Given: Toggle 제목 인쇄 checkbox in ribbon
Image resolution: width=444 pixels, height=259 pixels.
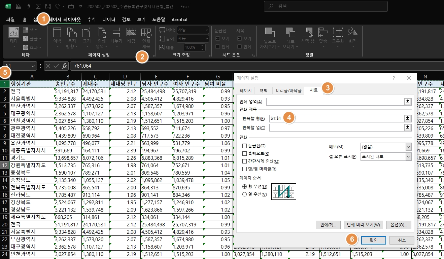Looking at the screenshot, I should tap(240, 46).
